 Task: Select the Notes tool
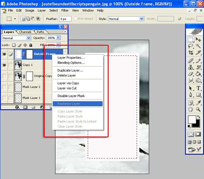(x=191, y=103)
